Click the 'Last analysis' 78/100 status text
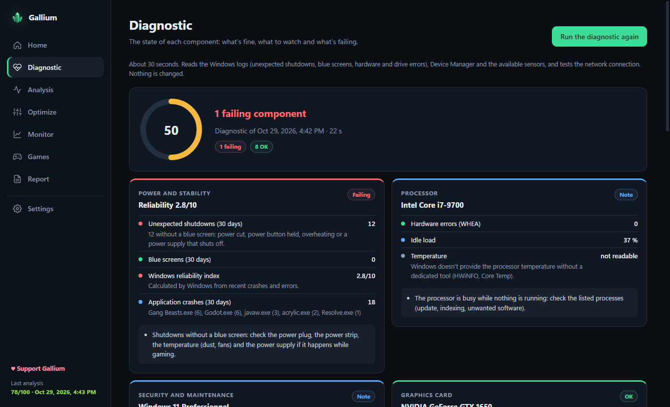 [x=53, y=392]
